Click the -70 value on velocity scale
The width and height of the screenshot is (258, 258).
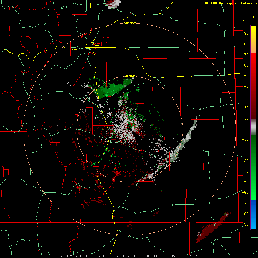pyautogui.click(x=245, y=203)
